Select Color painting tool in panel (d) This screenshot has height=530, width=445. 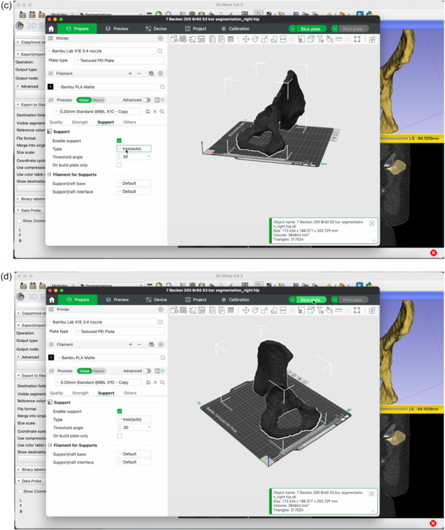[329, 310]
